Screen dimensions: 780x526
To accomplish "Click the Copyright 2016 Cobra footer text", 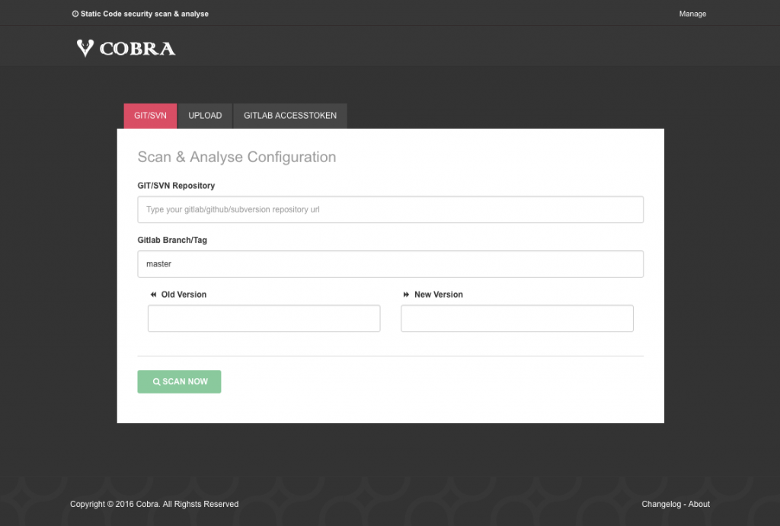I will (154, 504).
